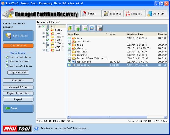Go Back to the previous step
170x135 pixels.
tap(18, 108)
